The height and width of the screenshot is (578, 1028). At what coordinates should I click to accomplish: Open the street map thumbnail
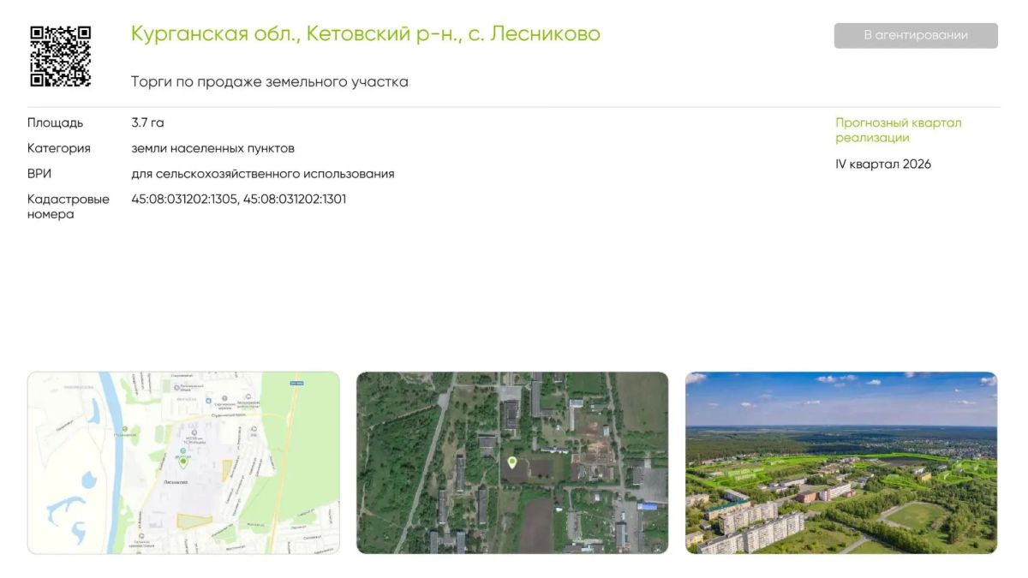coord(183,462)
